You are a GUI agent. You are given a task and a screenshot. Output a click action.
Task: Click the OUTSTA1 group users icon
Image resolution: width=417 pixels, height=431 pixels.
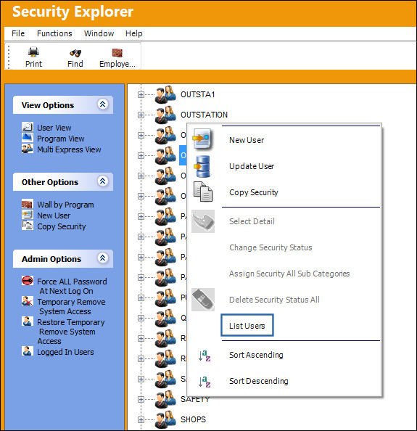(x=165, y=94)
